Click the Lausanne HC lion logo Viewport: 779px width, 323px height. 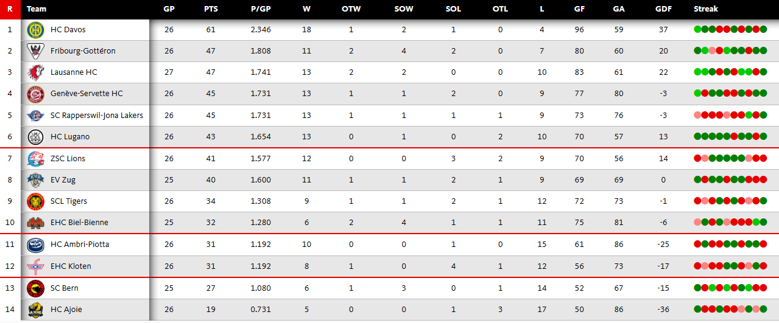click(35, 72)
